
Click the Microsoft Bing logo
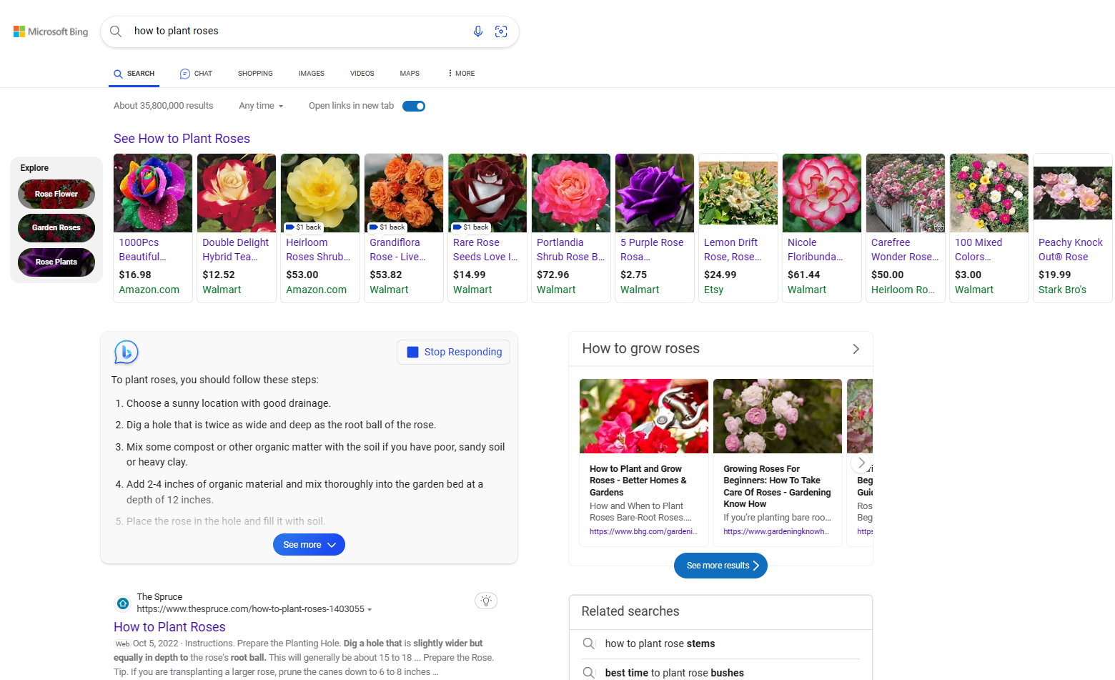pyautogui.click(x=51, y=31)
